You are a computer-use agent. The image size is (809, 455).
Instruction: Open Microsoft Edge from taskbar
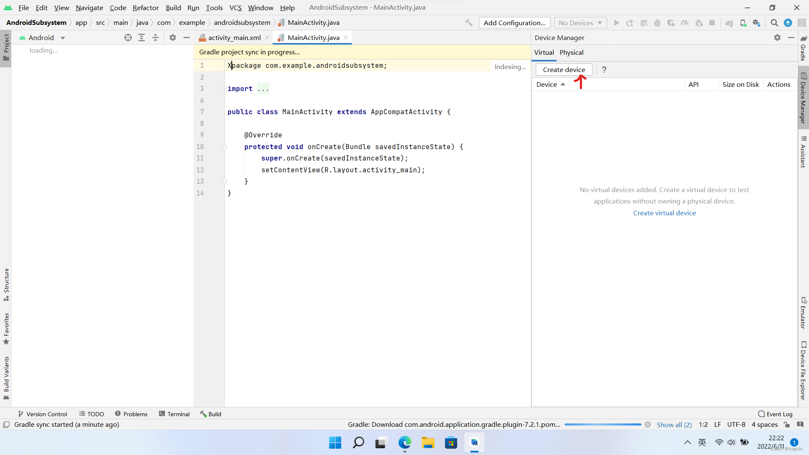(x=404, y=442)
